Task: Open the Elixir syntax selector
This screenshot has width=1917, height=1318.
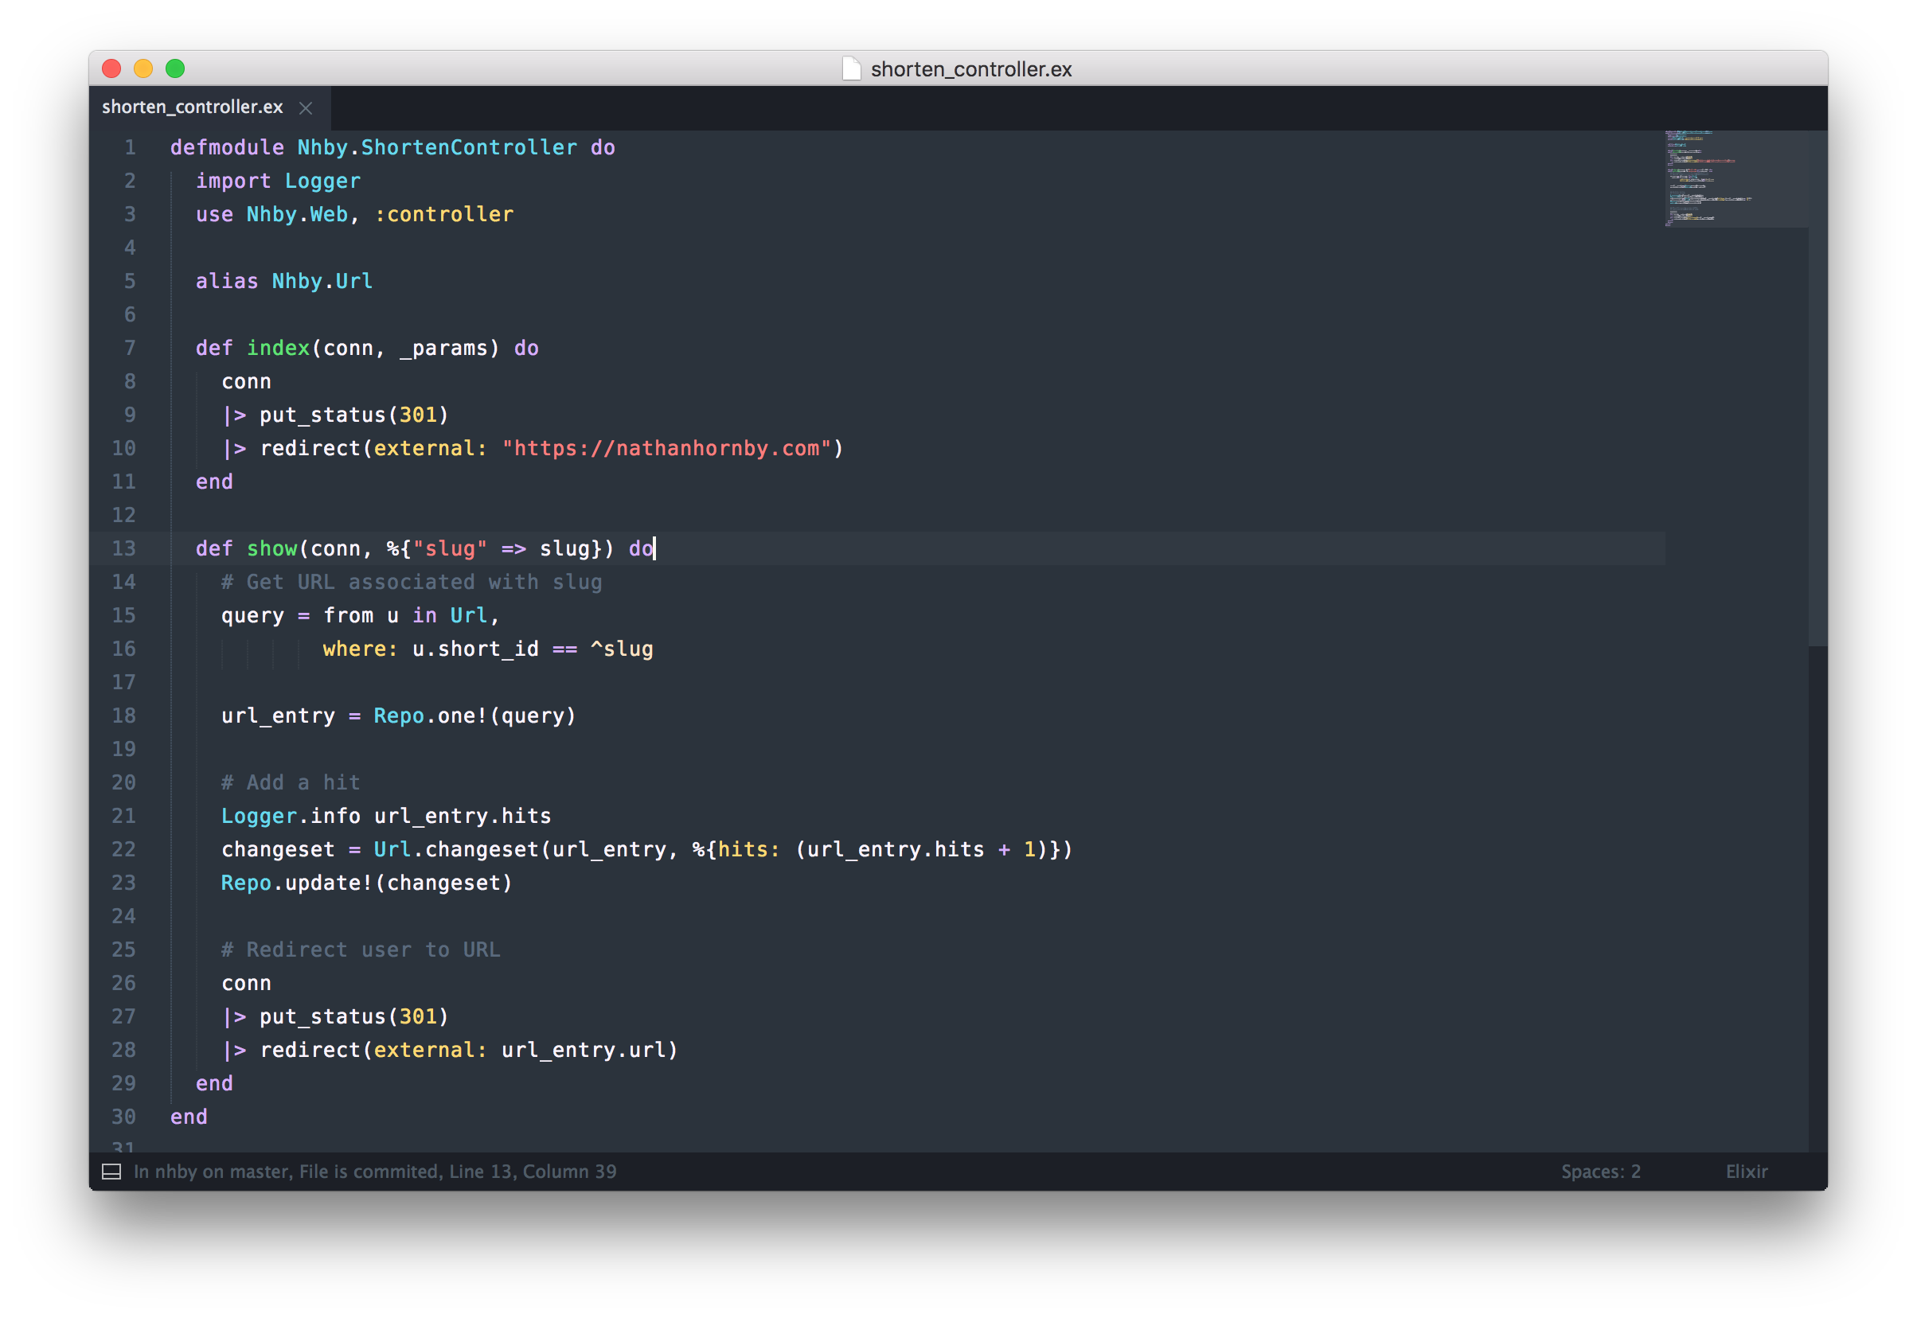Action: pyautogui.click(x=1746, y=1171)
